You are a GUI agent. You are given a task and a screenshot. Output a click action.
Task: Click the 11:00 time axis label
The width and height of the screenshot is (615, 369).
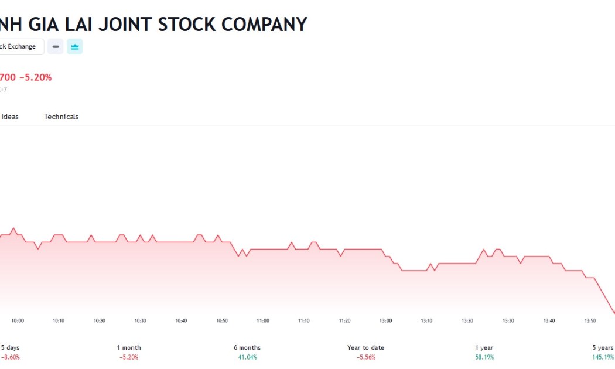[263, 321]
